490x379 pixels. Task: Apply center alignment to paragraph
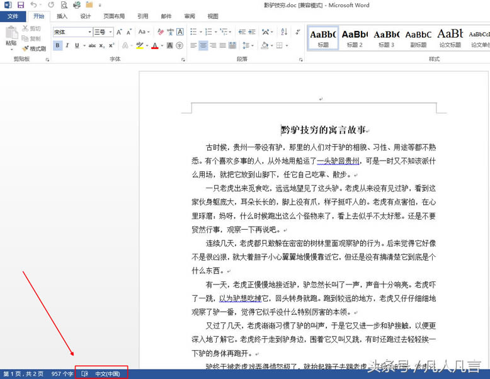[x=203, y=45]
